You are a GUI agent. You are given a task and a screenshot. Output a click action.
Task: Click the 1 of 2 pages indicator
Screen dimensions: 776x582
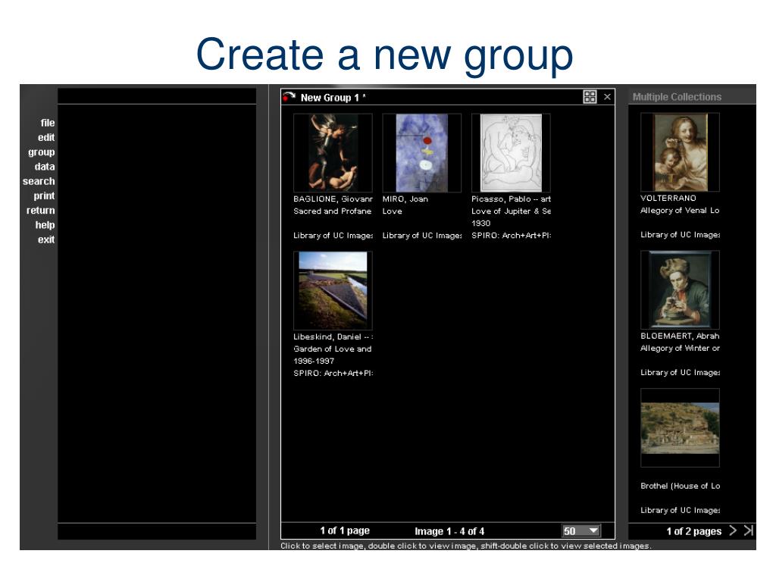[x=694, y=531]
